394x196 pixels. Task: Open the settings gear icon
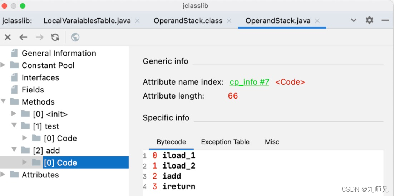pos(369,20)
